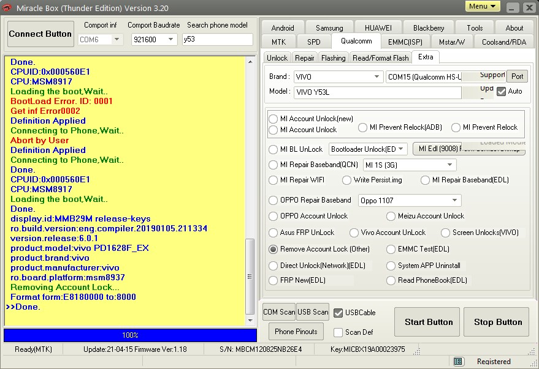Click the Start Button
The height and width of the screenshot is (369, 539).
coord(427,322)
